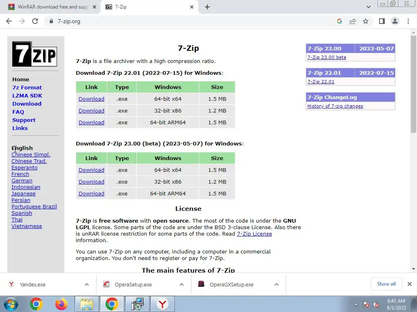
Task: Download 7-Zip 23.00 beta 64-bit ARM64
Action: click(91, 194)
